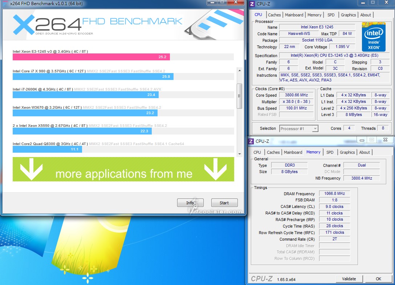Viewport: 395px width, 285px height.
Task: Click the CAS# Latency value 9.0 clocks
Action: (334, 206)
